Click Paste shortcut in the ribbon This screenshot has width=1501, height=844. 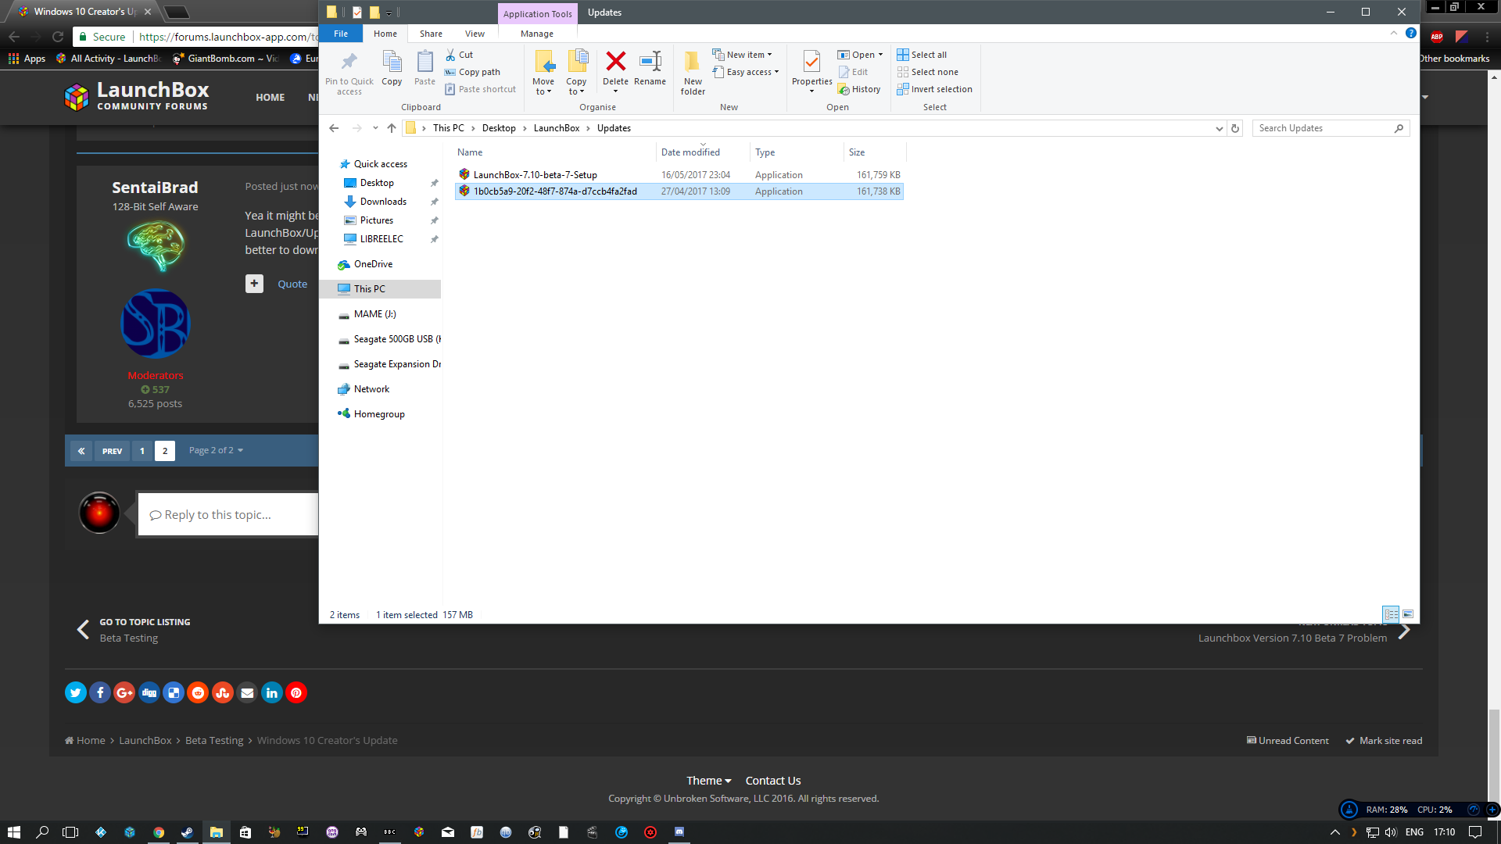point(481,89)
